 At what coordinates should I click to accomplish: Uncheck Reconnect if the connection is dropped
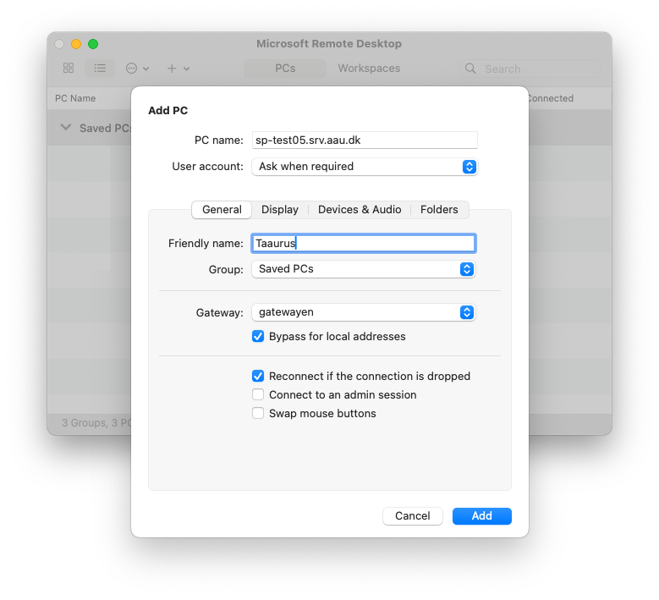tap(258, 376)
